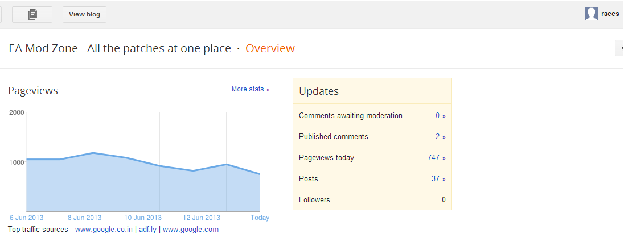This screenshot has height=242, width=624.
Task: Click the Updates panel heading
Action: 319,91
